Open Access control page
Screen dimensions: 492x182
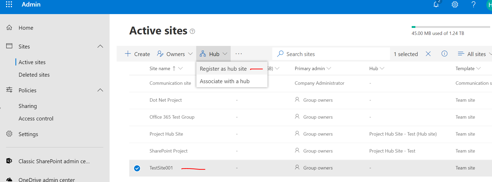[x=36, y=118]
